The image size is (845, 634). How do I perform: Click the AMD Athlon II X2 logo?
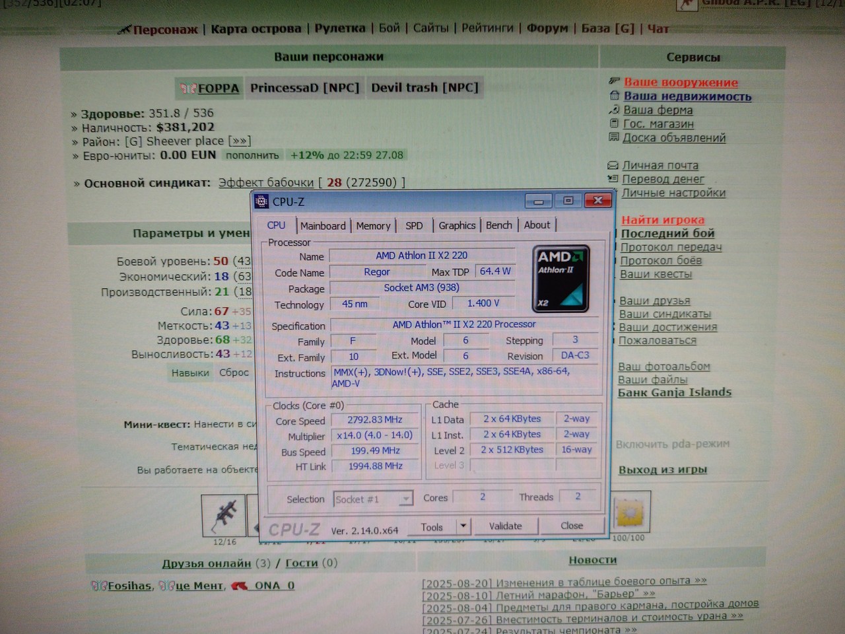560,279
